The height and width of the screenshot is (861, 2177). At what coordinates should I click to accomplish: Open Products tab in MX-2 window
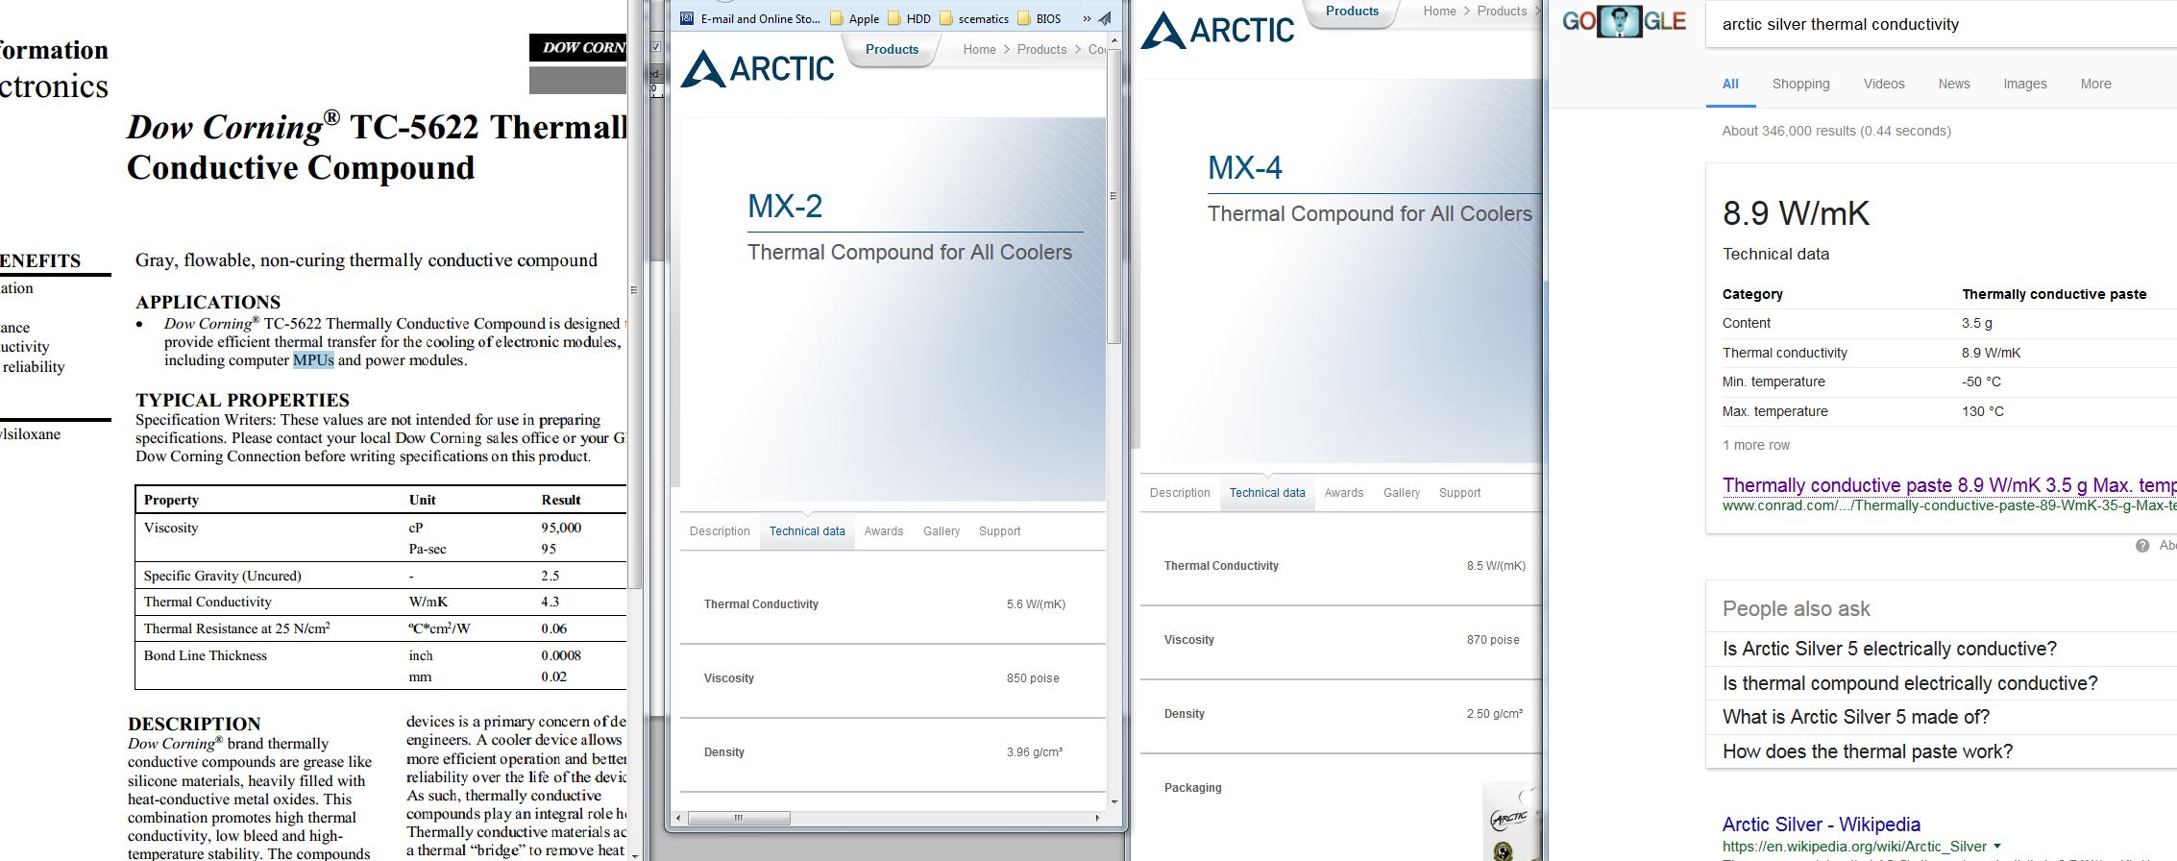tap(892, 49)
